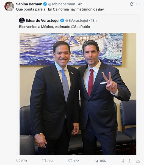Click the 1.5K likes count
This screenshot has height=165, width=144.
click(76, 161)
